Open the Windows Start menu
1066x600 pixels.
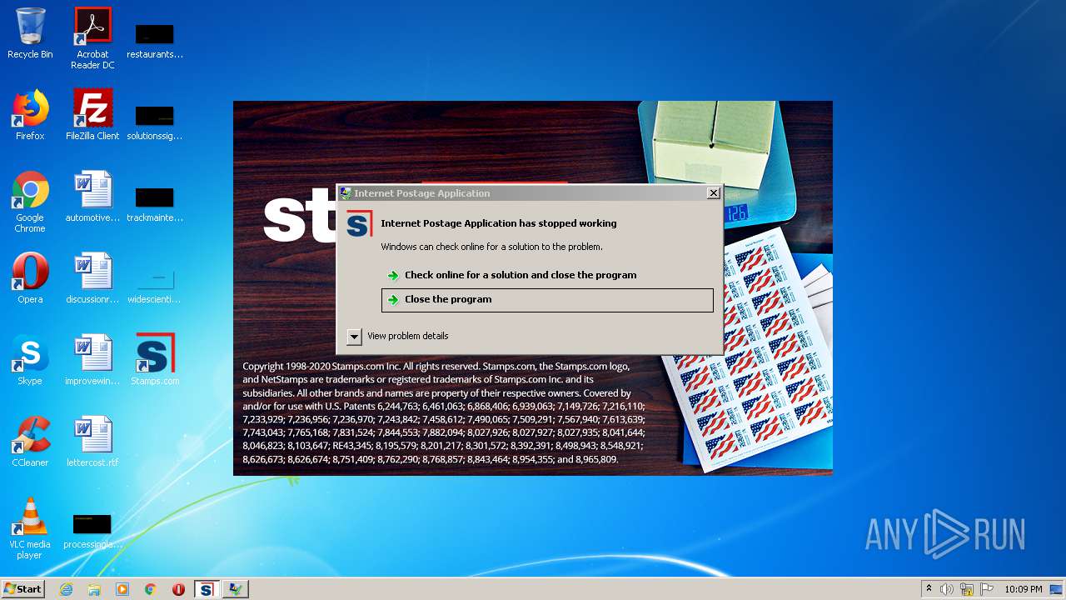[23, 589]
